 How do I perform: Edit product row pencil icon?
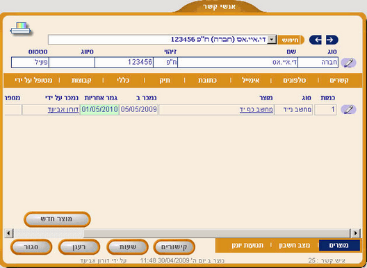(348, 109)
